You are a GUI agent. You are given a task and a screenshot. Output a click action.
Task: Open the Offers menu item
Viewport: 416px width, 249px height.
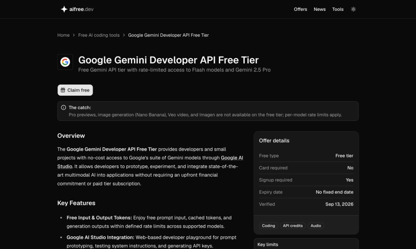click(x=300, y=9)
